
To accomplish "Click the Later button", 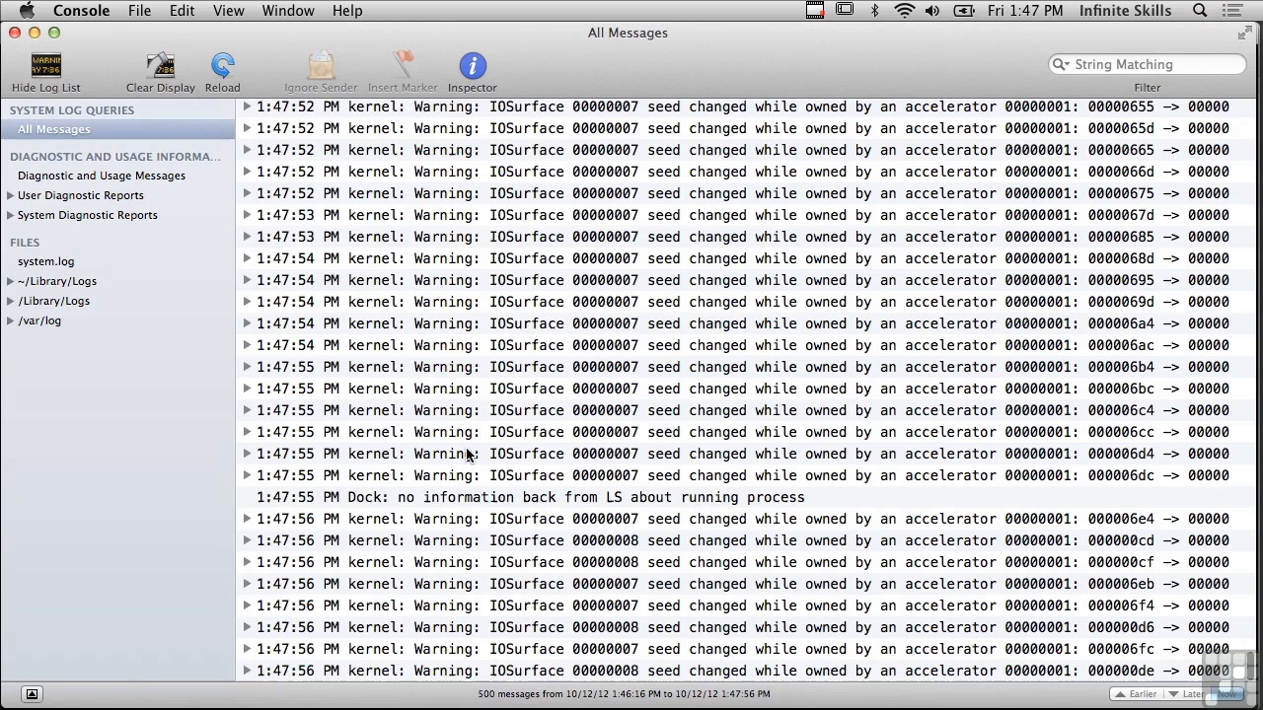I will [x=1187, y=694].
